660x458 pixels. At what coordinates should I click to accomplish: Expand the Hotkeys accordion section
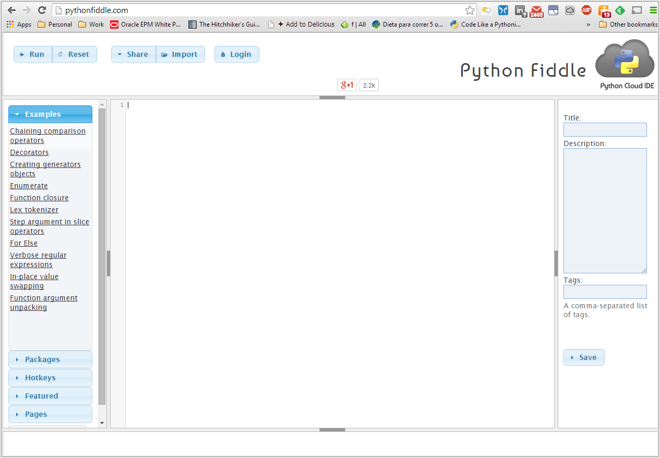tap(50, 378)
